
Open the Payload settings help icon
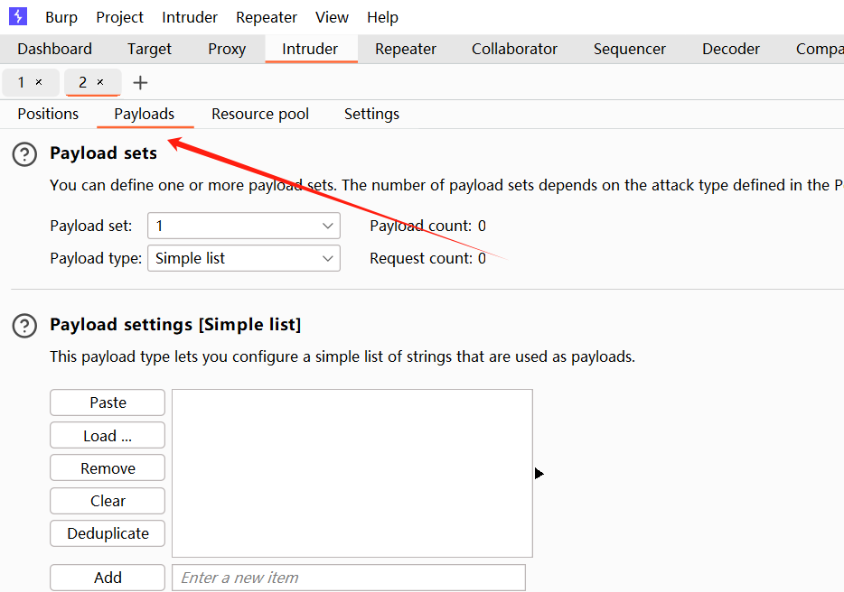24,326
